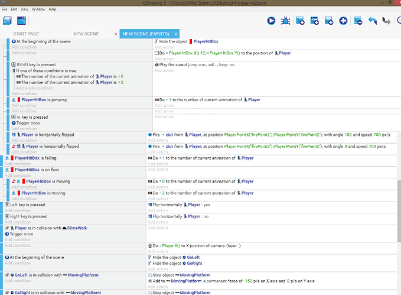
Task: Add a comment event
Action: [x=328, y=21]
